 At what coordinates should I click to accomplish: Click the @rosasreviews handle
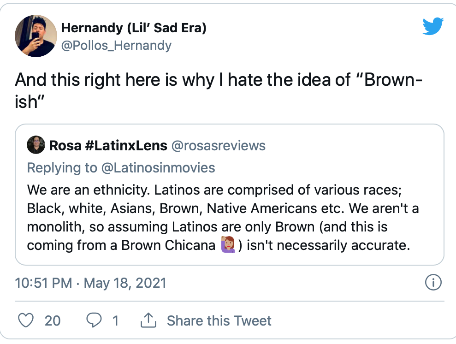click(x=219, y=146)
